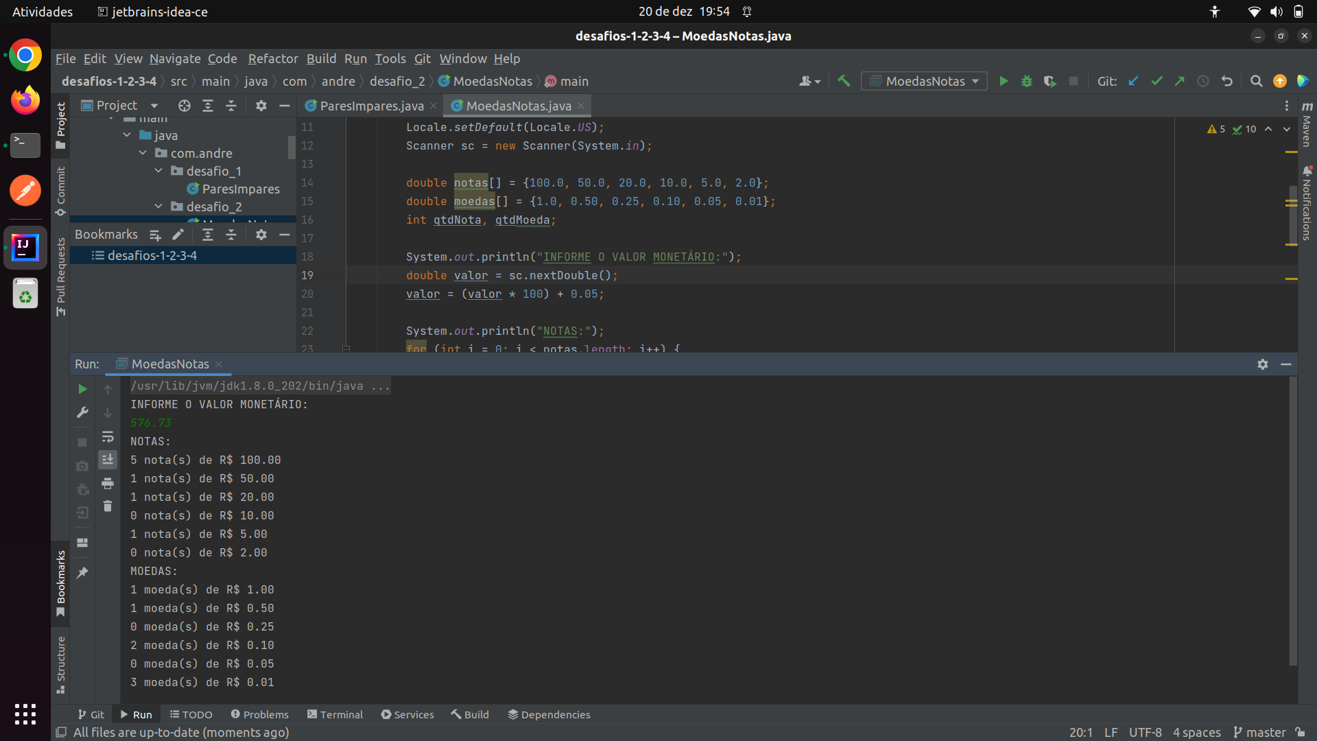Toggle scroll-to-end in the Run console
Image resolution: width=1317 pixels, height=741 pixels.
pyautogui.click(x=108, y=460)
